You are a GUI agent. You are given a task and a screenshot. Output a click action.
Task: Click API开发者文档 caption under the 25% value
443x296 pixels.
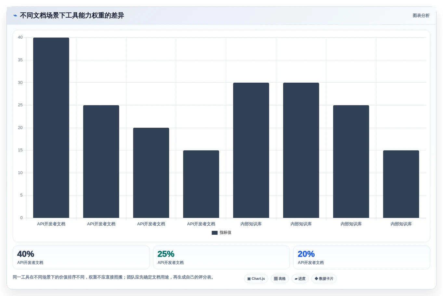coord(170,263)
